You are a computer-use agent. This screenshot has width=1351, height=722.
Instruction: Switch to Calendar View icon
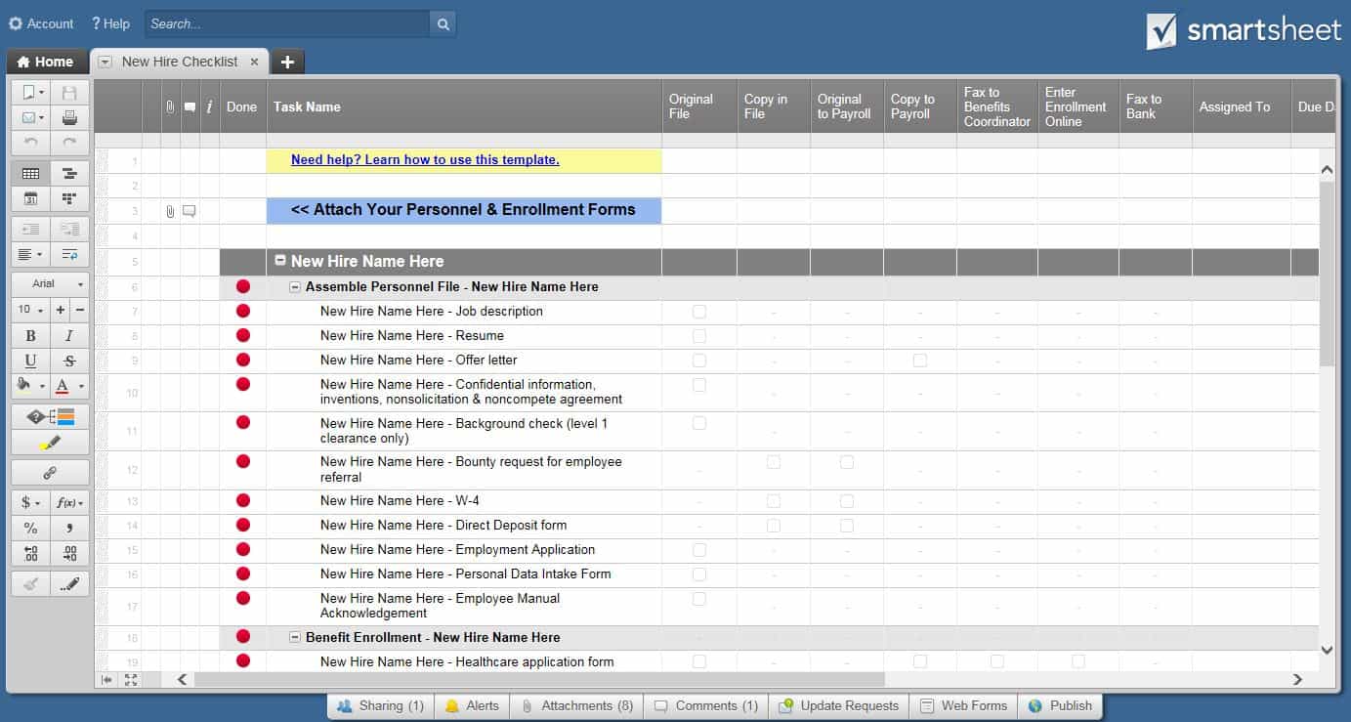(30, 198)
